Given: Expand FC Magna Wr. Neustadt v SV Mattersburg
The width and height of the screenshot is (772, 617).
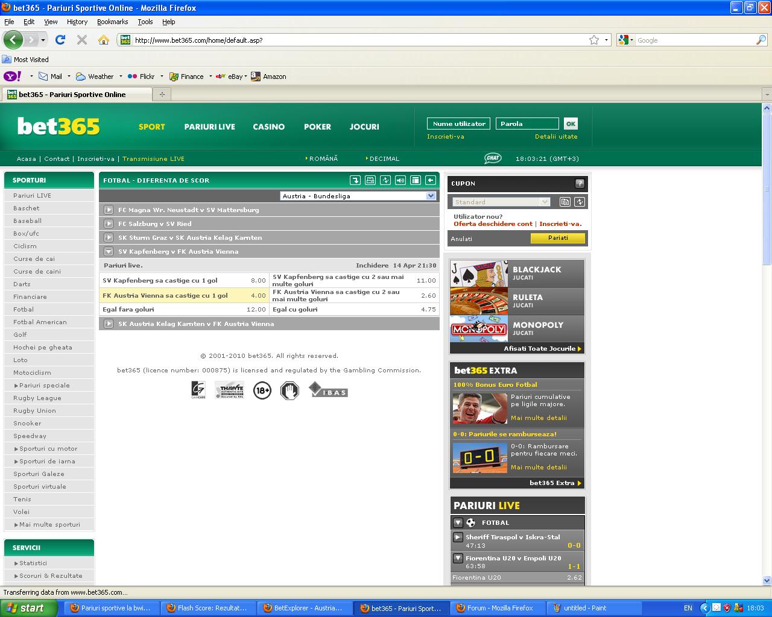Looking at the screenshot, I should 109,210.
